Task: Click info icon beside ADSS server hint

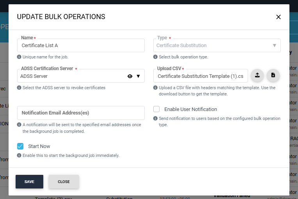Action: (x=19, y=88)
